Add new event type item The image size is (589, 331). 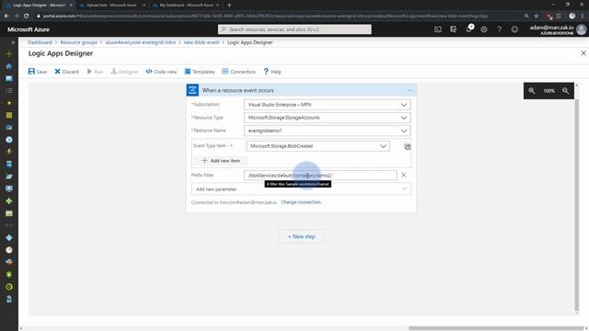pyautogui.click(x=221, y=161)
